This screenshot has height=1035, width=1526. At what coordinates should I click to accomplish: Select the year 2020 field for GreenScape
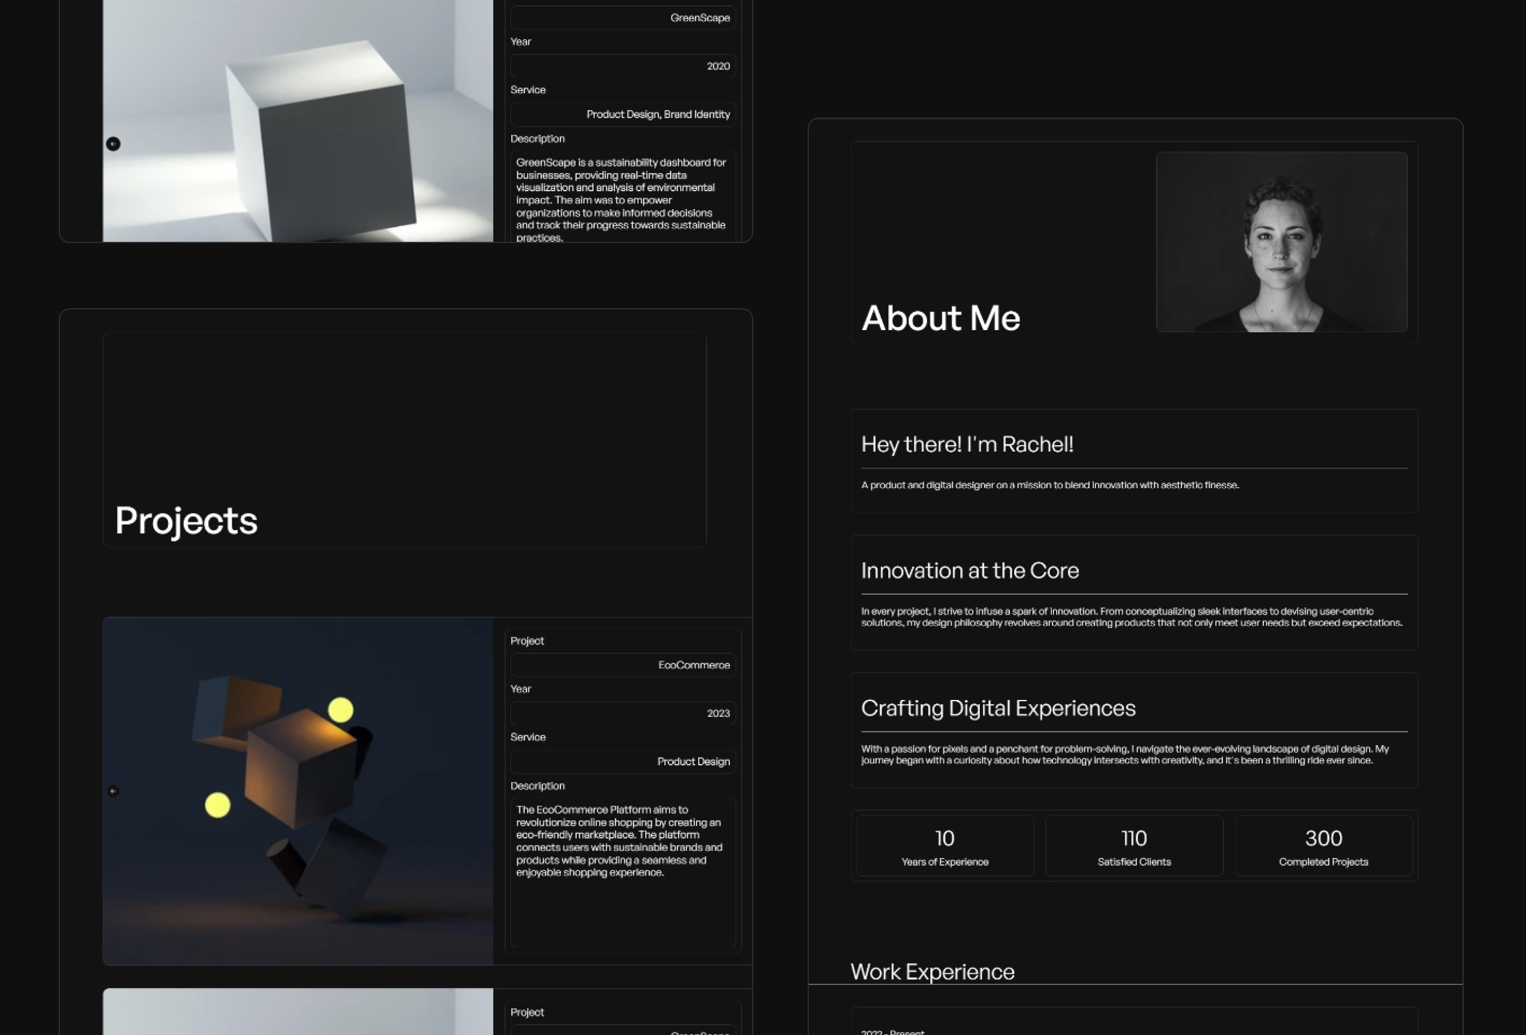(x=622, y=65)
